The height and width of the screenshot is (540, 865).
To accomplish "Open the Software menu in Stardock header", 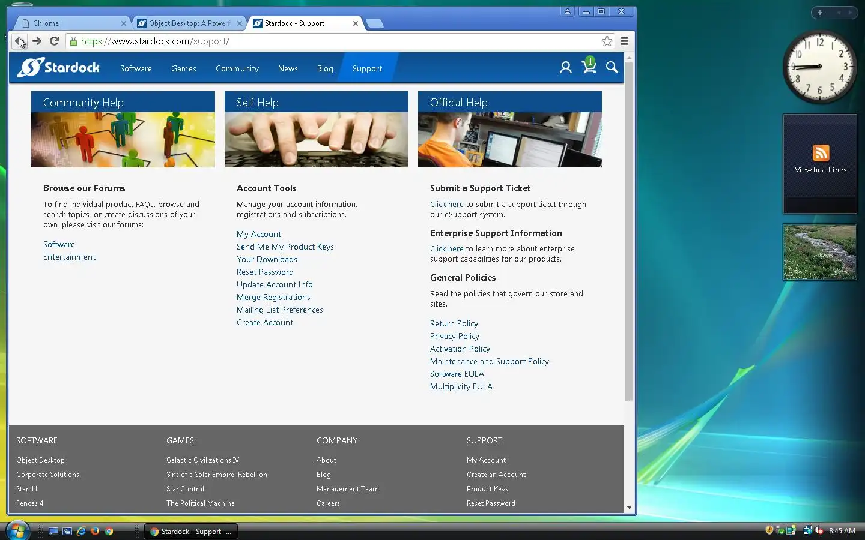I will [136, 68].
